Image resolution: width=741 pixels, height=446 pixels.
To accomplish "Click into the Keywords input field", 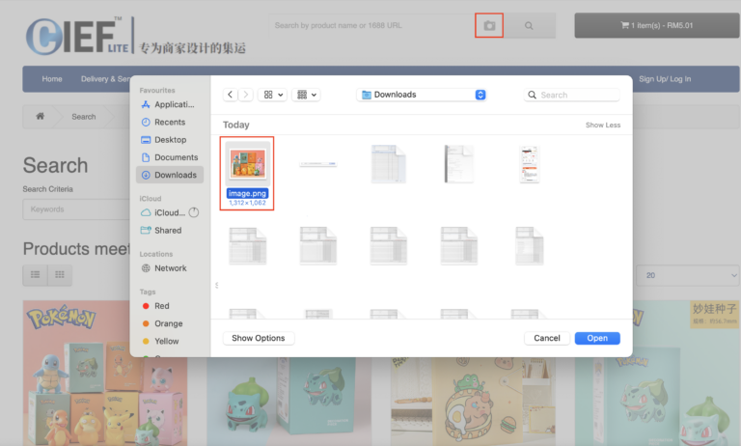I will (76, 209).
